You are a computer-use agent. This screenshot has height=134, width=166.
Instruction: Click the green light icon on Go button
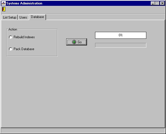pyautogui.click(x=74, y=42)
